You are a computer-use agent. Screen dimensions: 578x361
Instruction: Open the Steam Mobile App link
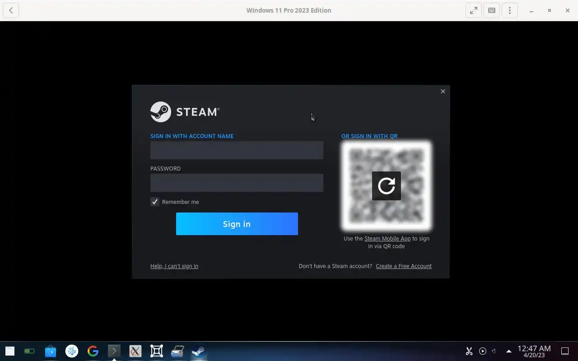(x=387, y=239)
